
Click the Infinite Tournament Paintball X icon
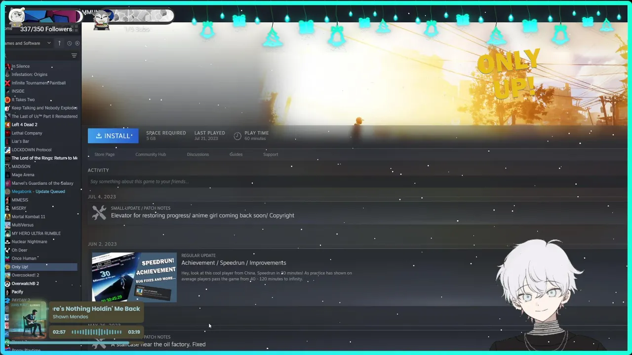point(7,83)
